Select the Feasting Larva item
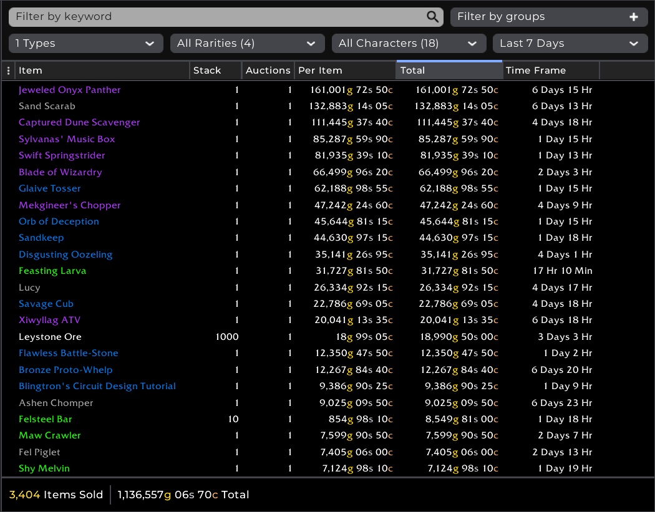This screenshot has width=655, height=512. pos(52,271)
